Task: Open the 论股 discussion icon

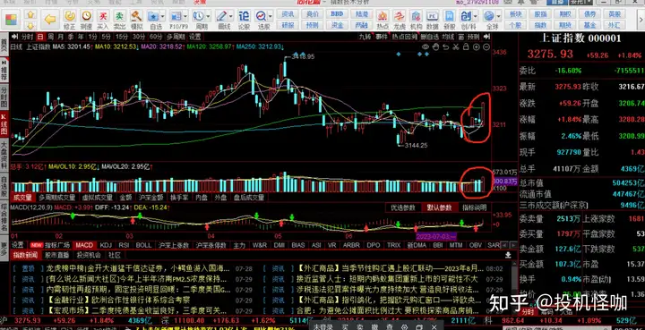Action: pos(244,20)
